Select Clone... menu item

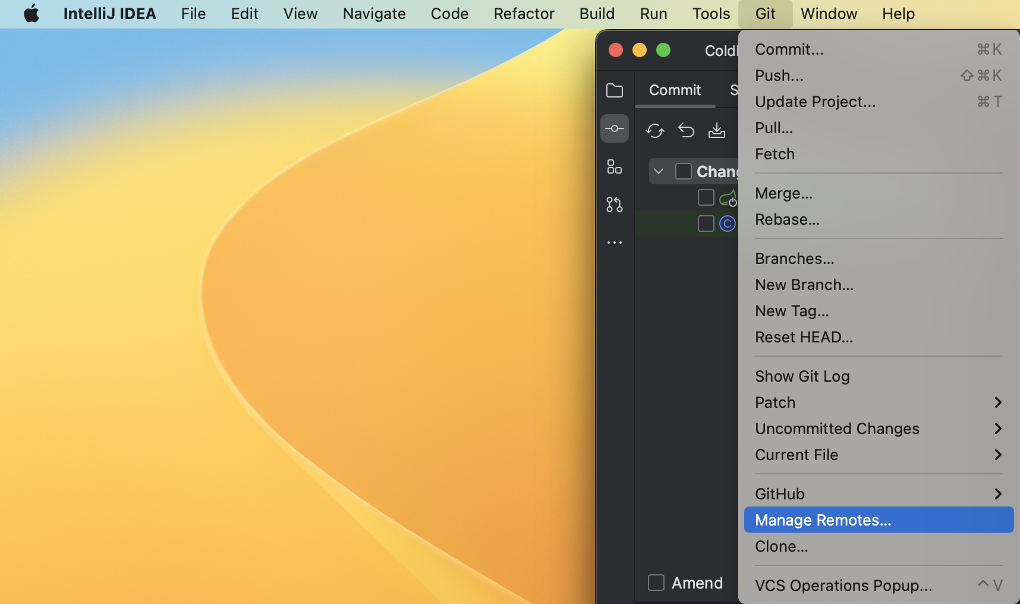(x=879, y=546)
